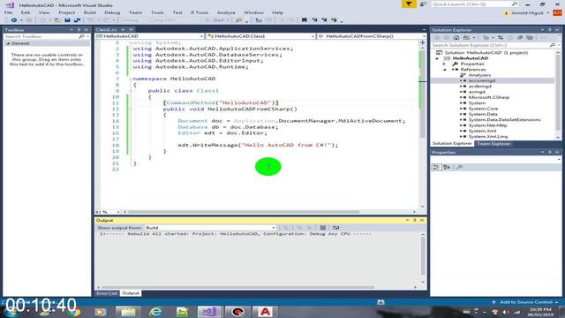
Task: Select the Analyzers node in Solution Explorer
Action: [479, 75]
